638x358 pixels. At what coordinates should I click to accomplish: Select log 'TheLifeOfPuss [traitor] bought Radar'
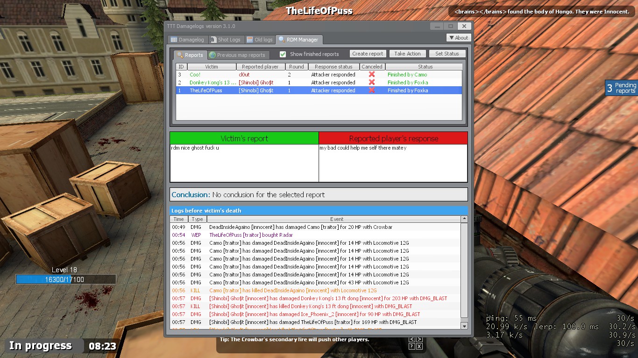pyautogui.click(x=315, y=235)
